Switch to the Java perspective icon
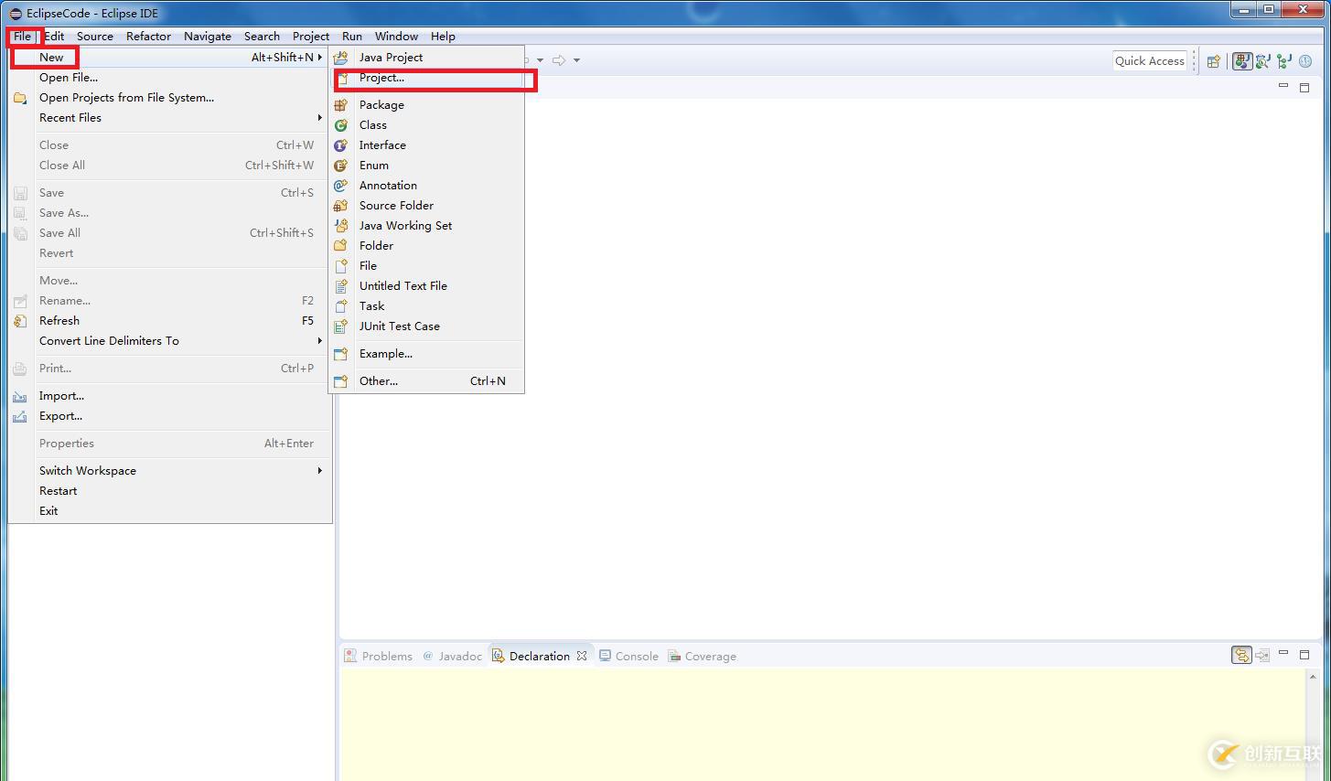This screenshot has width=1331, height=781. tap(1242, 61)
